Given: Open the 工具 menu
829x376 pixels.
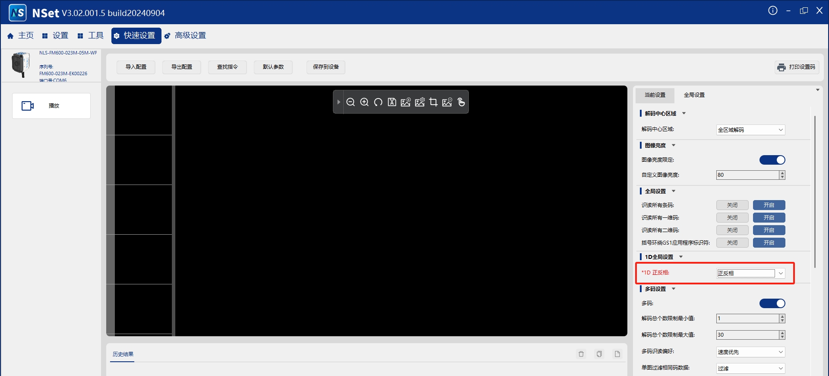Looking at the screenshot, I should pyautogui.click(x=91, y=35).
